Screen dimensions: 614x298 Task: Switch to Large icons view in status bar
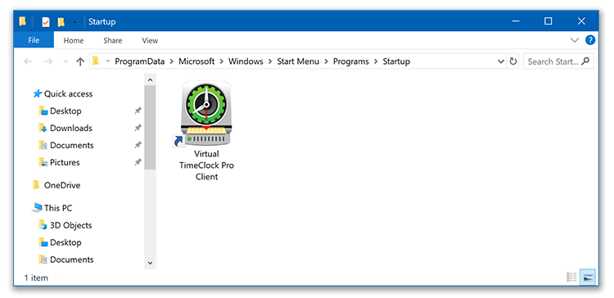[588, 278]
